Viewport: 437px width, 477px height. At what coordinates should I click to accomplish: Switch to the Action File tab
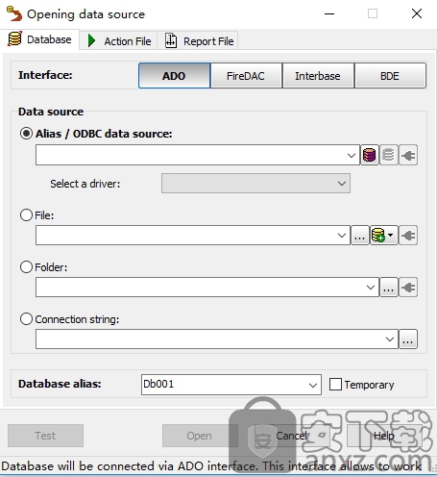(x=119, y=41)
